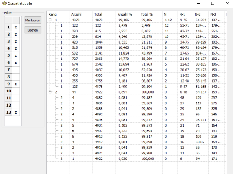Close the Garantietabelle window
Screen dimensions: 233x174
(227, 3)
